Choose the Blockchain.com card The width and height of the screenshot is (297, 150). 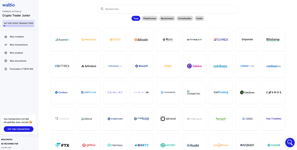tap(115, 66)
